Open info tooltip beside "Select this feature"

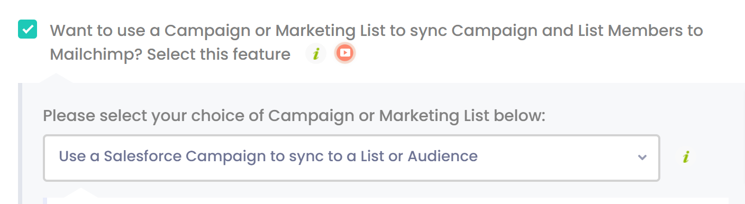[316, 54]
